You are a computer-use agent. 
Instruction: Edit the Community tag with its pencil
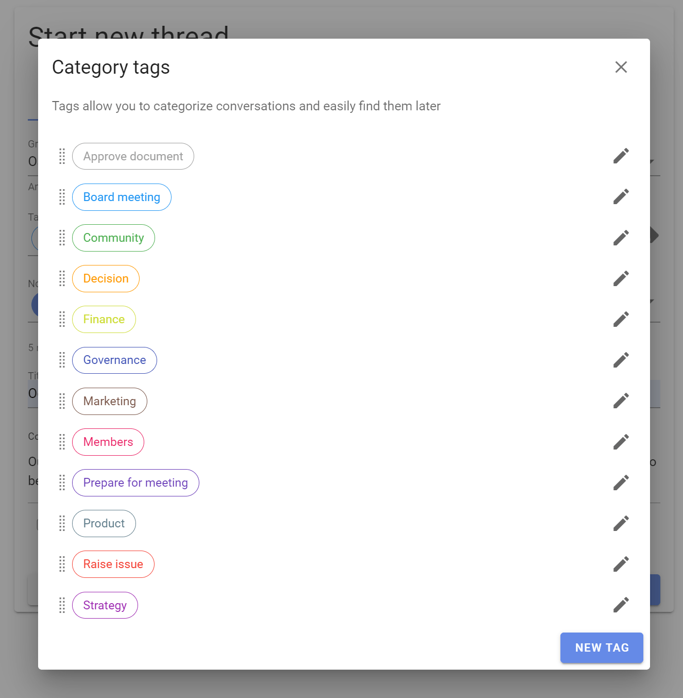pyautogui.click(x=621, y=238)
